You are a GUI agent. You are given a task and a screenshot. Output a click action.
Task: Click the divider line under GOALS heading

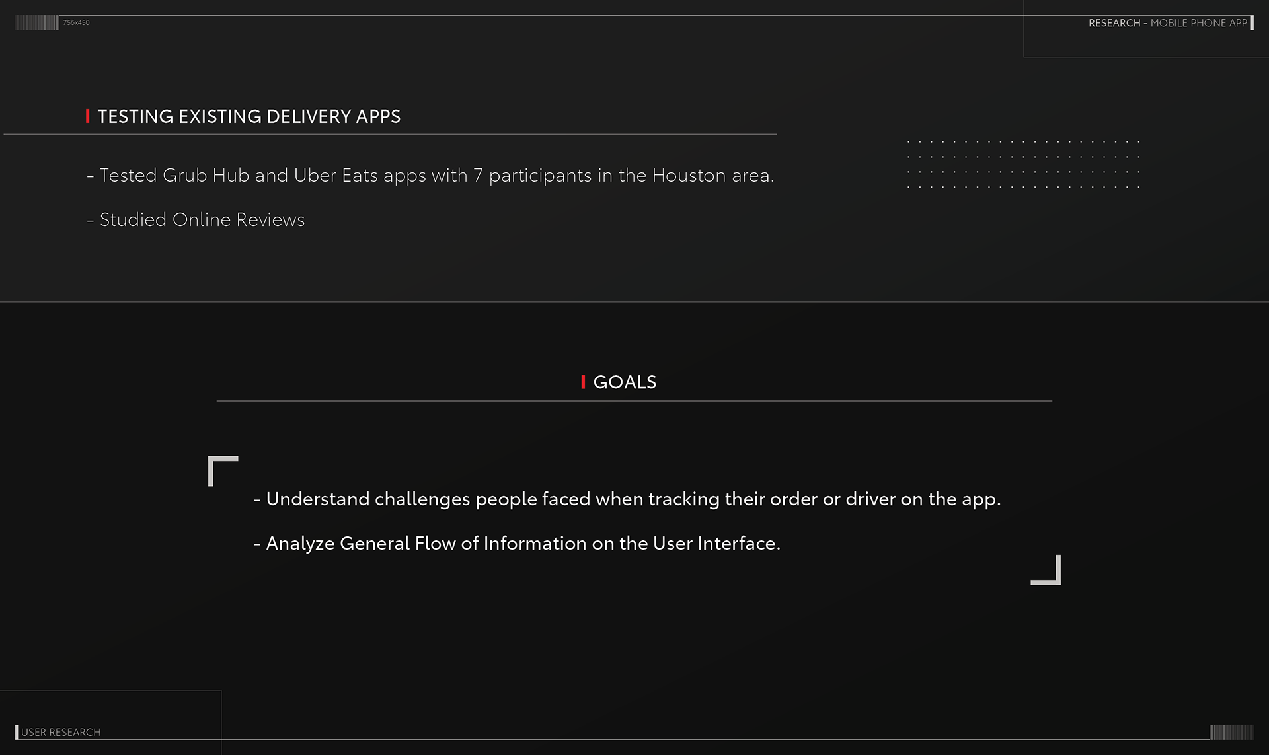click(x=634, y=401)
